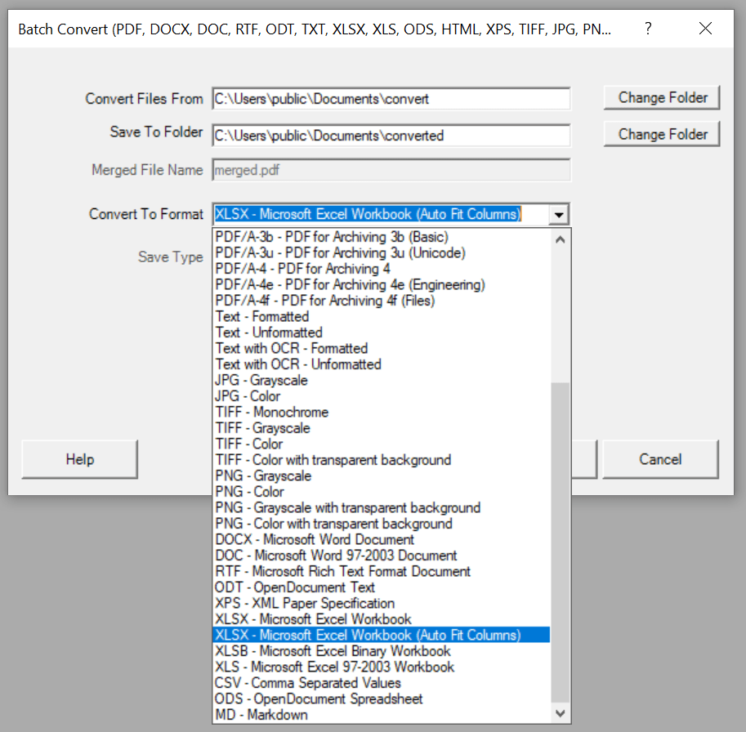Select TIFF - Color format
Viewport: 746px width, 732px height.
[x=381, y=444]
